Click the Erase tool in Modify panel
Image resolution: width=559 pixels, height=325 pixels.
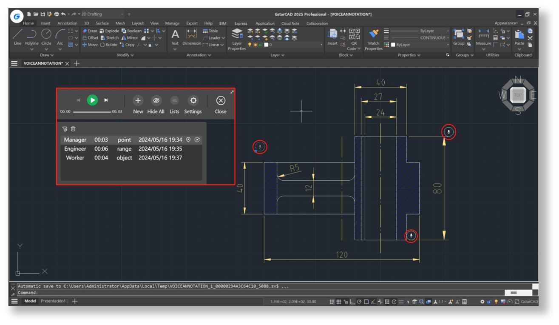pyautogui.click(x=90, y=31)
